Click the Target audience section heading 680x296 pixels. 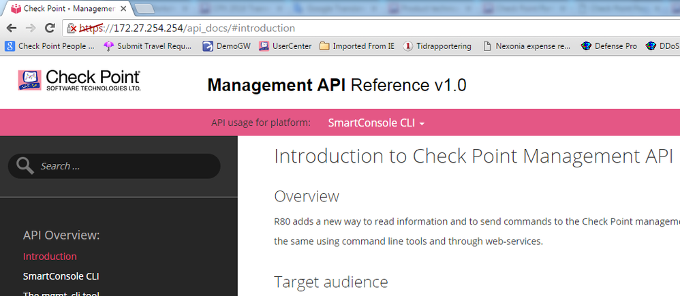[331, 282]
